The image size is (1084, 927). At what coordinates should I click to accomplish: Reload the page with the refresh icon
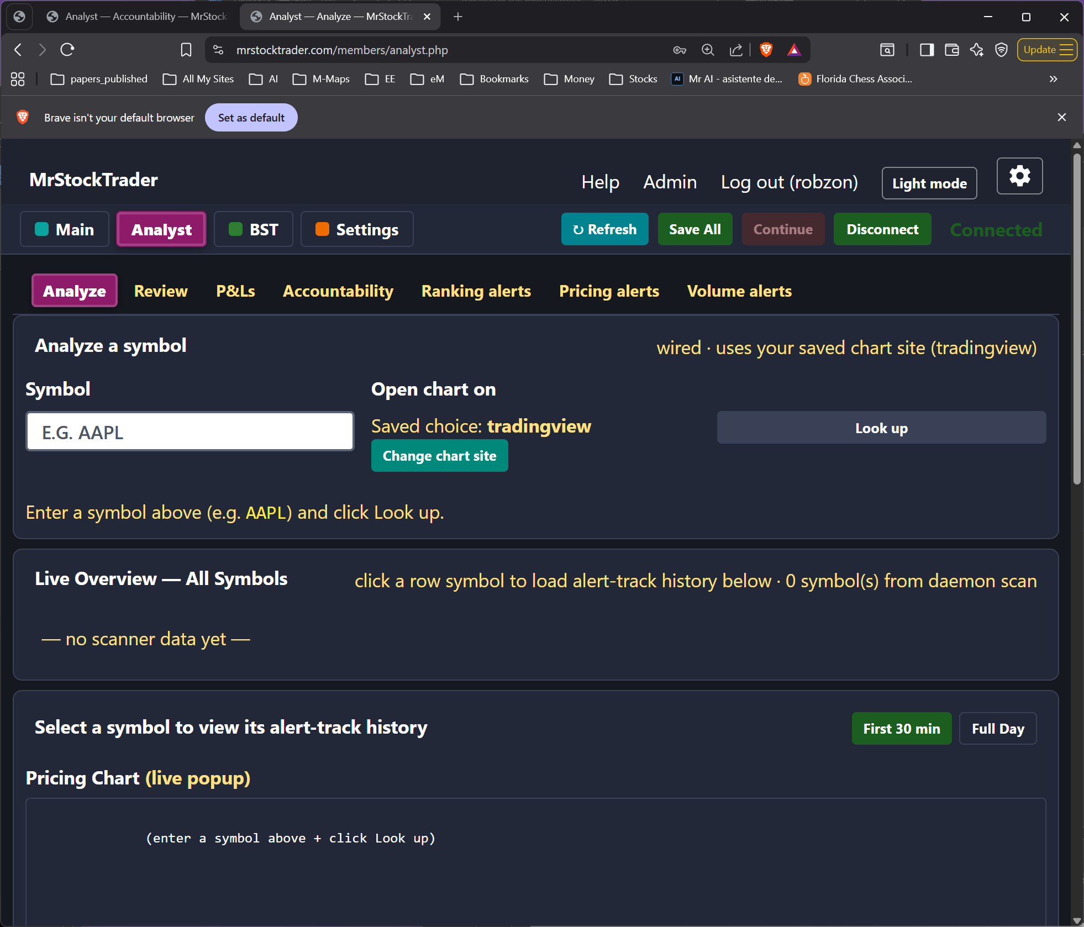(x=67, y=50)
